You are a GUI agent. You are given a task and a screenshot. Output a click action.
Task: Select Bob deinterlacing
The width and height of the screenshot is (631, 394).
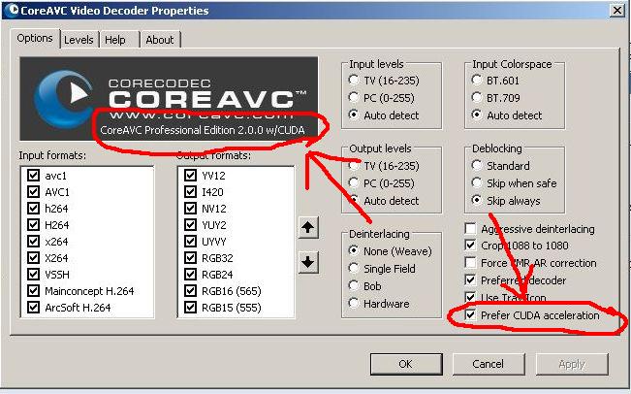(x=354, y=285)
